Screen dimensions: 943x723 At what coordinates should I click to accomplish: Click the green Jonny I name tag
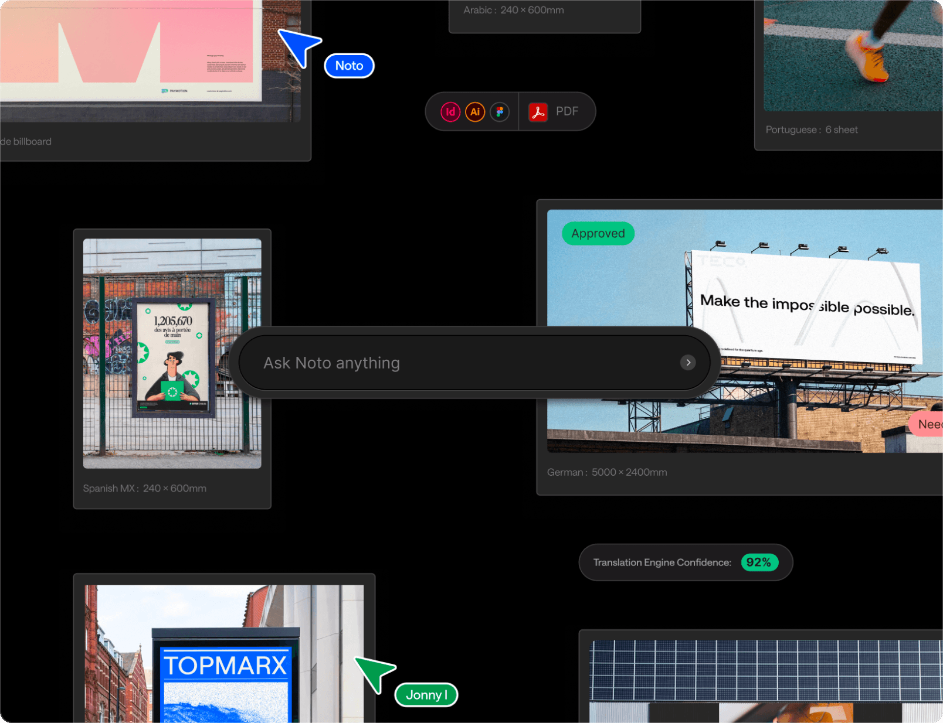[x=426, y=695]
